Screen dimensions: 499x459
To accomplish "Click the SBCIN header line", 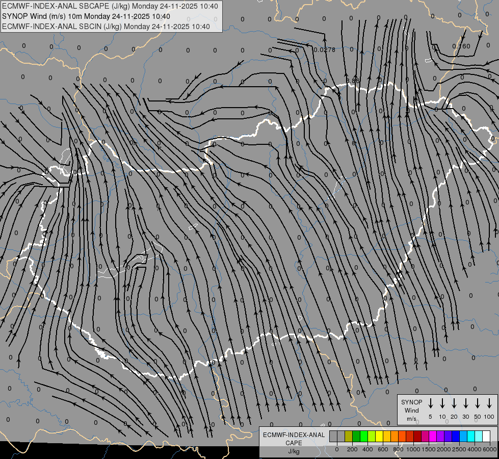I will [x=106, y=27].
